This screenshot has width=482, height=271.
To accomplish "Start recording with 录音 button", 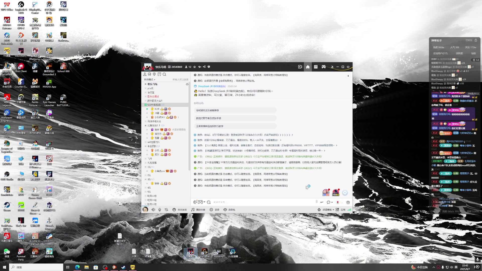I will click(x=214, y=210).
